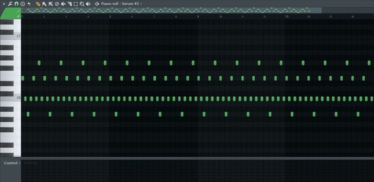The image size is (374, 182).
Task: Toggle the green magnet snap button
Action: click(16, 4)
